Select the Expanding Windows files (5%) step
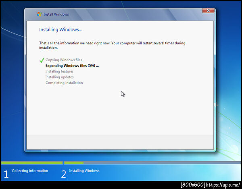This screenshot has width=242, height=189. pos(72,66)
